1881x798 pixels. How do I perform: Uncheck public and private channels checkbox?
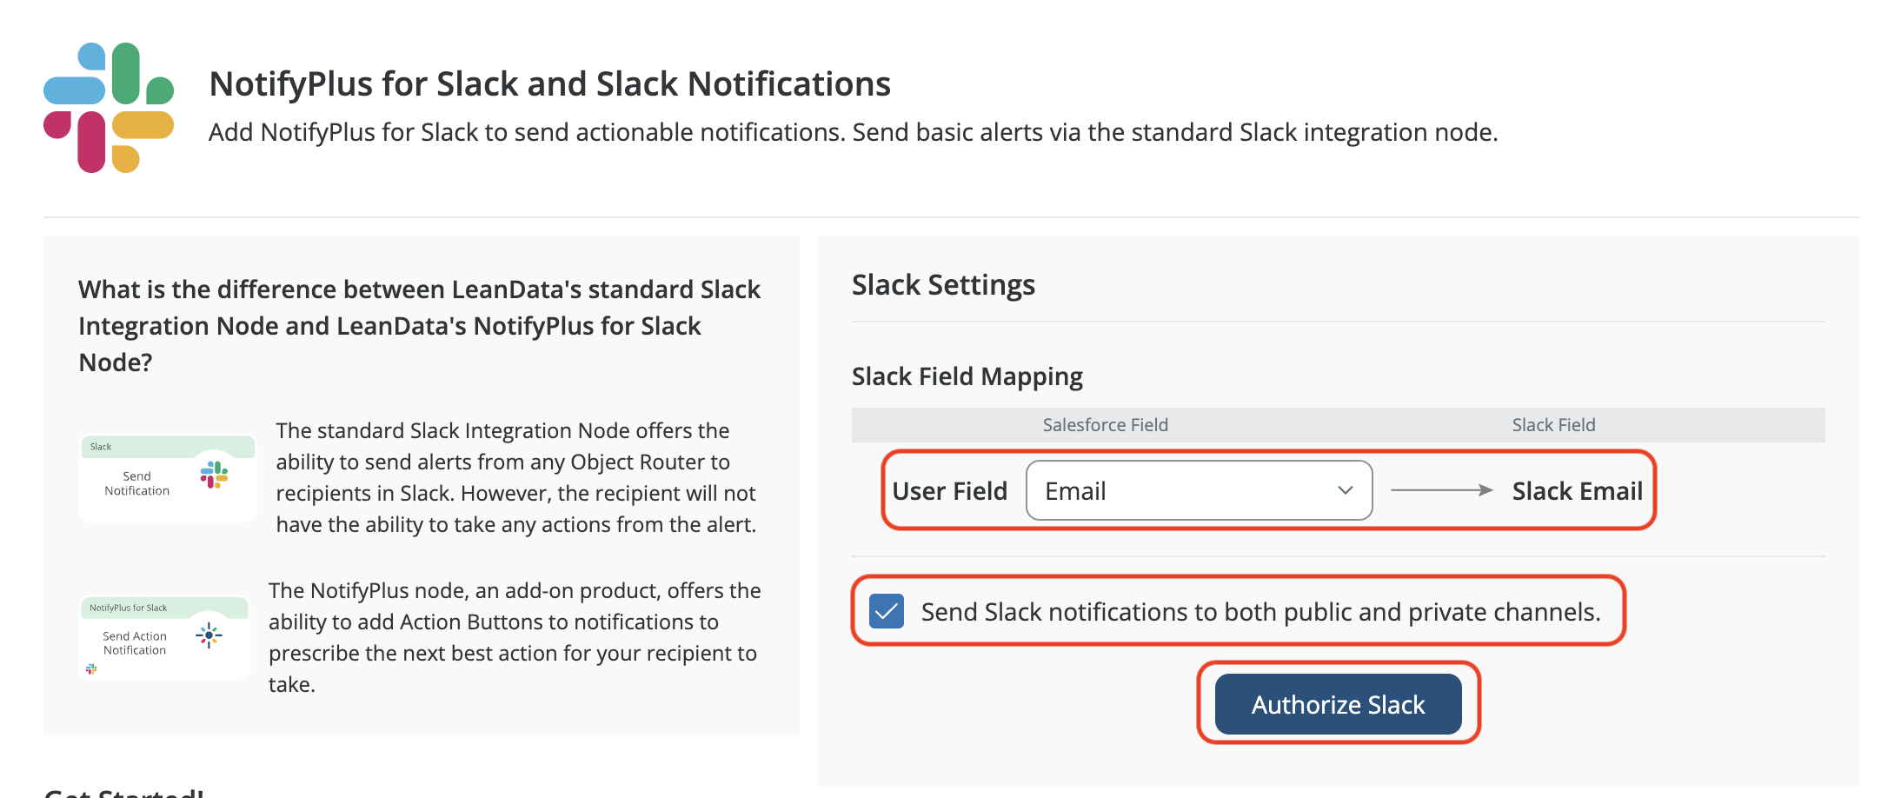887,612
